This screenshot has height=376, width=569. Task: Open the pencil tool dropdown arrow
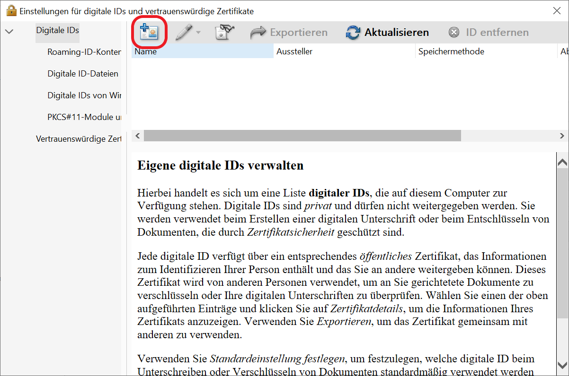[x=198, y=33]
